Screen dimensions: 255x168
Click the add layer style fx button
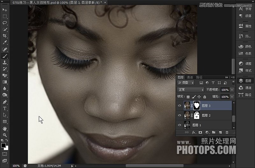[x=193, y=133]
